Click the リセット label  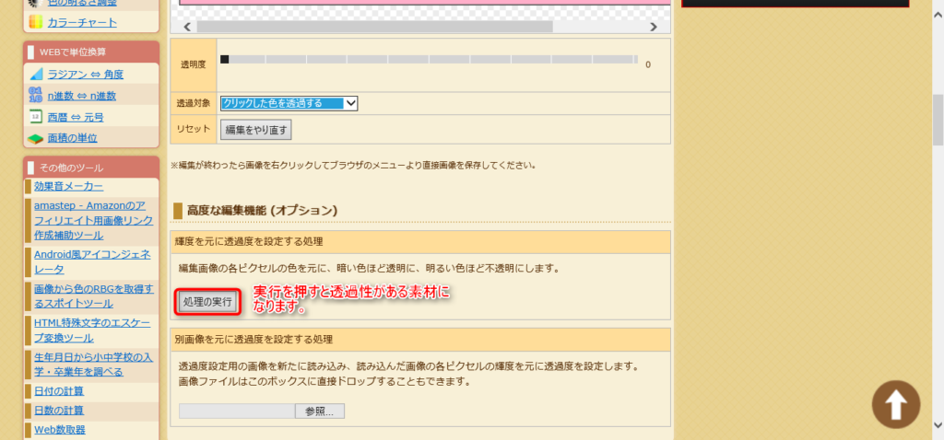pos(194,129)
